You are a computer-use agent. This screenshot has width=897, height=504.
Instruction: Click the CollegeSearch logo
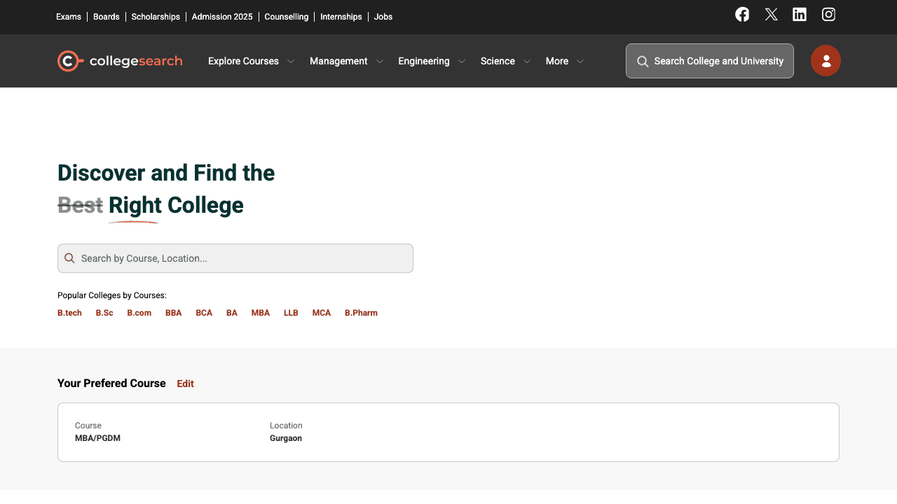tap(119, 61)
